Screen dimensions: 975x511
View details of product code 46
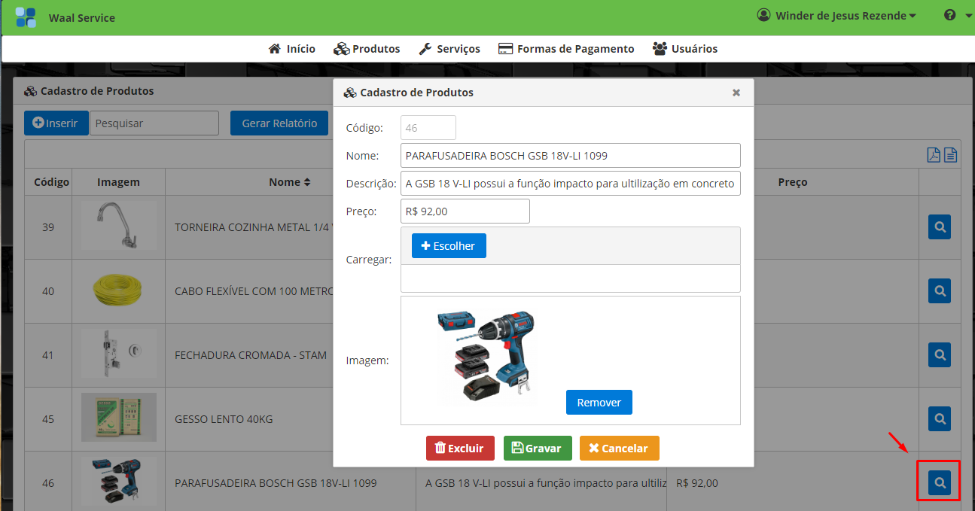point(940,482)
